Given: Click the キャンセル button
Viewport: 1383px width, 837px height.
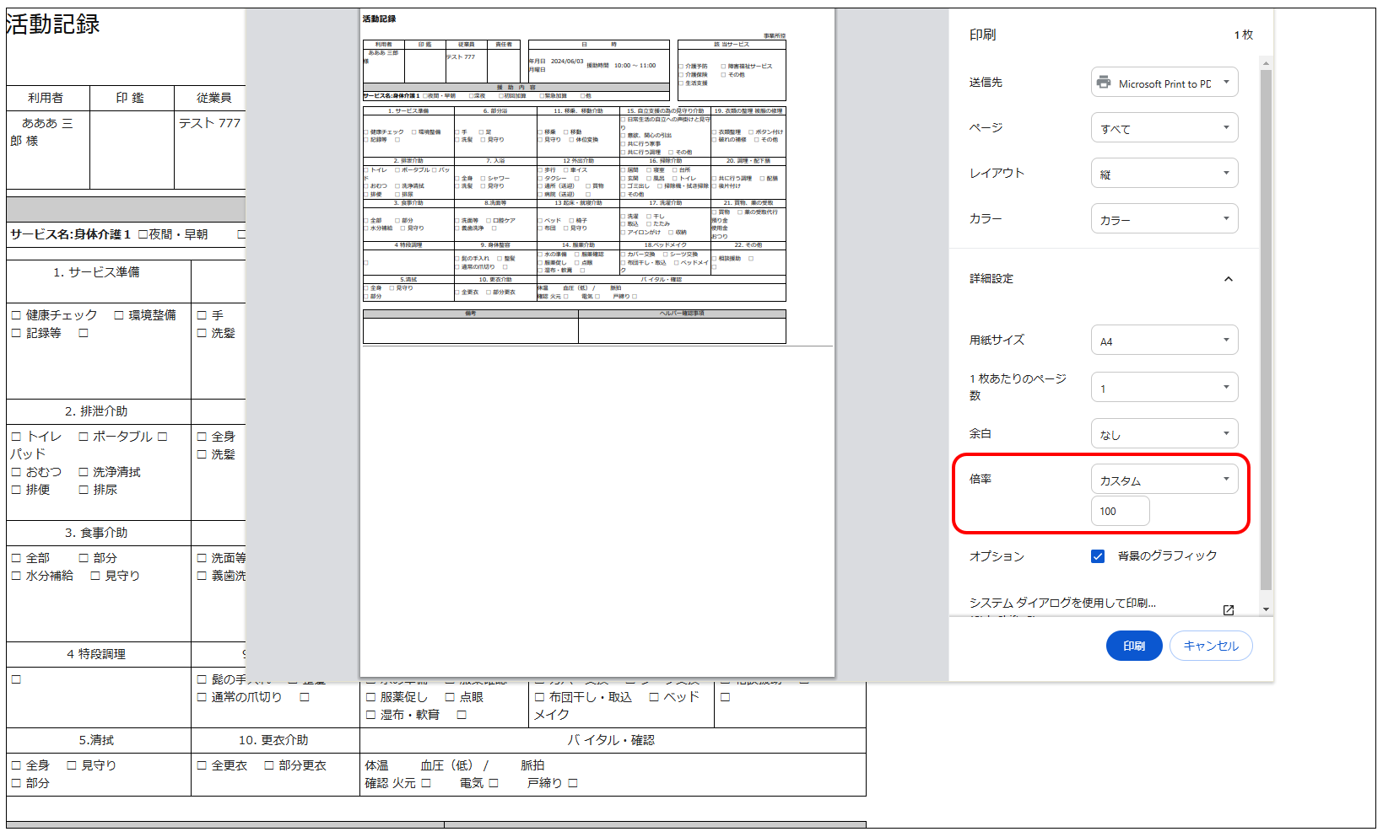Looking at the screenshot, I should 1210,646.
